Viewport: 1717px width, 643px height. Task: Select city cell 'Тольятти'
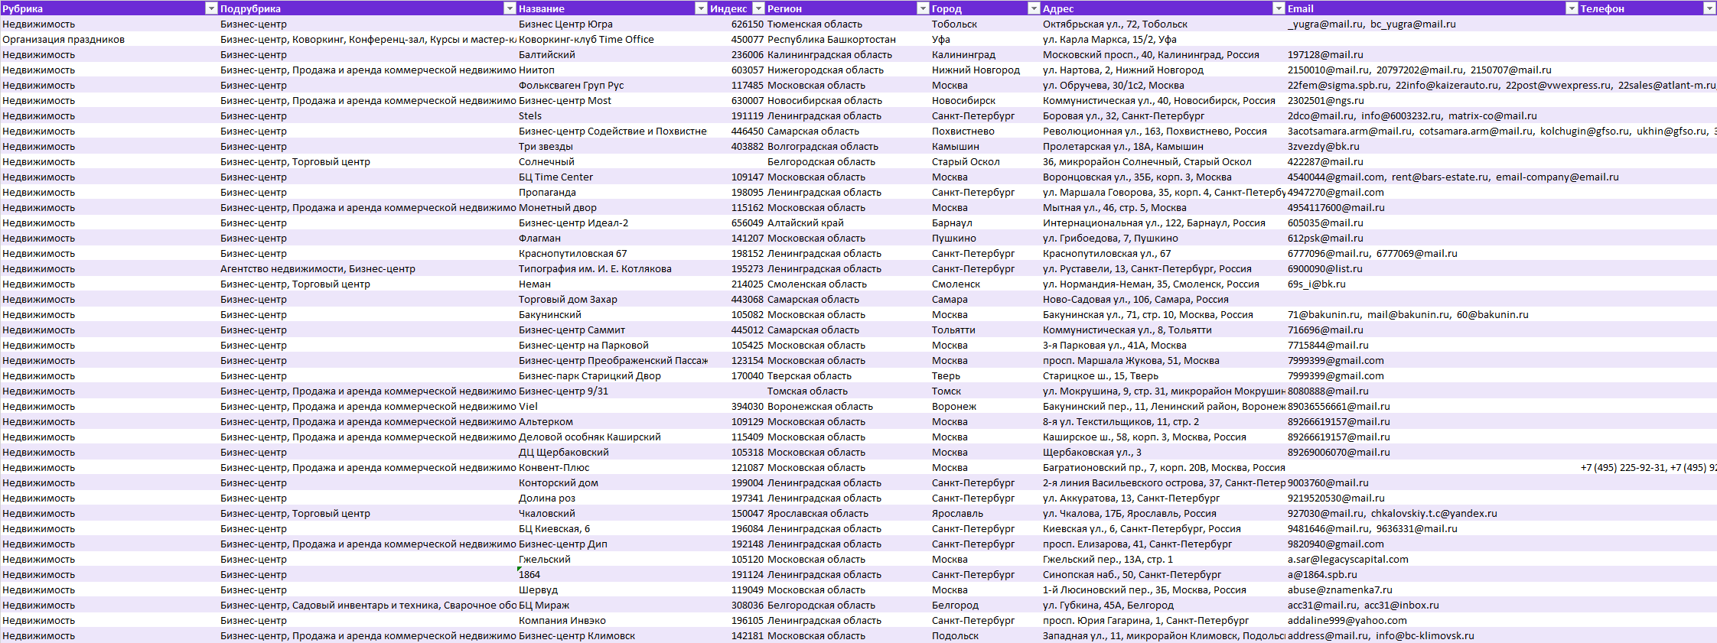coord(985,330)
